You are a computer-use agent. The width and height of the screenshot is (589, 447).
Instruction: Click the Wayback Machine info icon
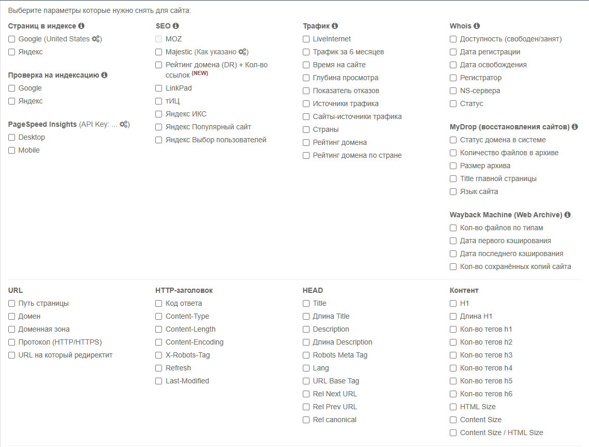coord(567,215)
